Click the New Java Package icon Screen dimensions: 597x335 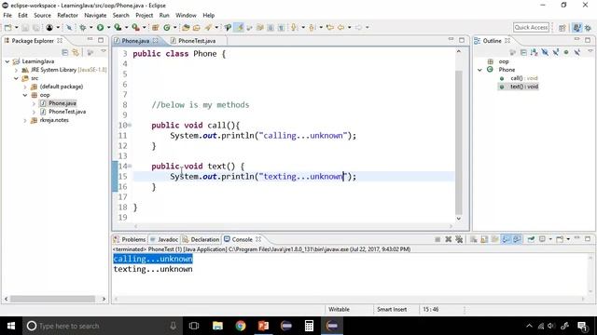[156, 27]
